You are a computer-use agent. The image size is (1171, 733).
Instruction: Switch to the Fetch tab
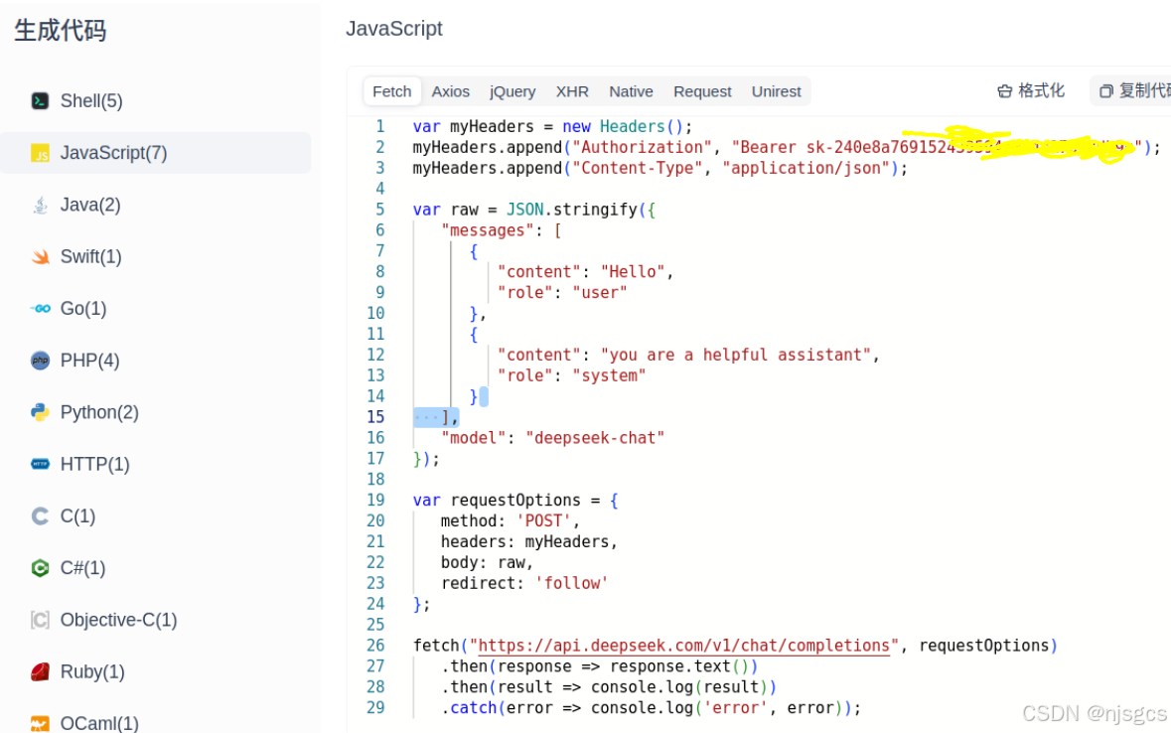click(392, 91)
